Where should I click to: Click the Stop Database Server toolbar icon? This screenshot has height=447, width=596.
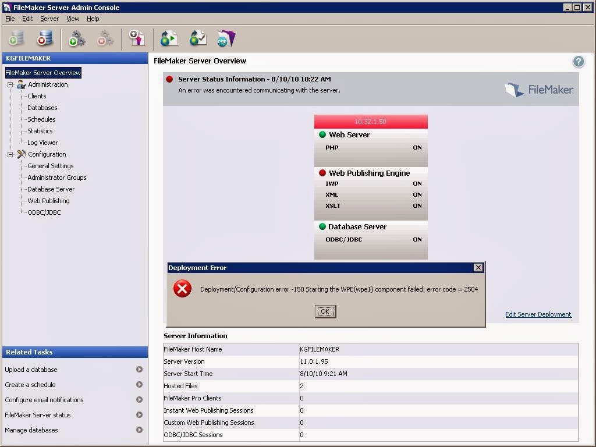(45, 38)
